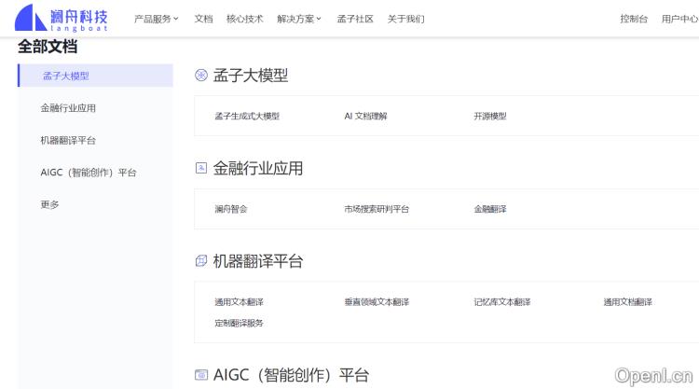The height and width of the screenshot is (389, 699).
Task: Open the AI 文档理解 link
Action: click(x=365, y=117)
